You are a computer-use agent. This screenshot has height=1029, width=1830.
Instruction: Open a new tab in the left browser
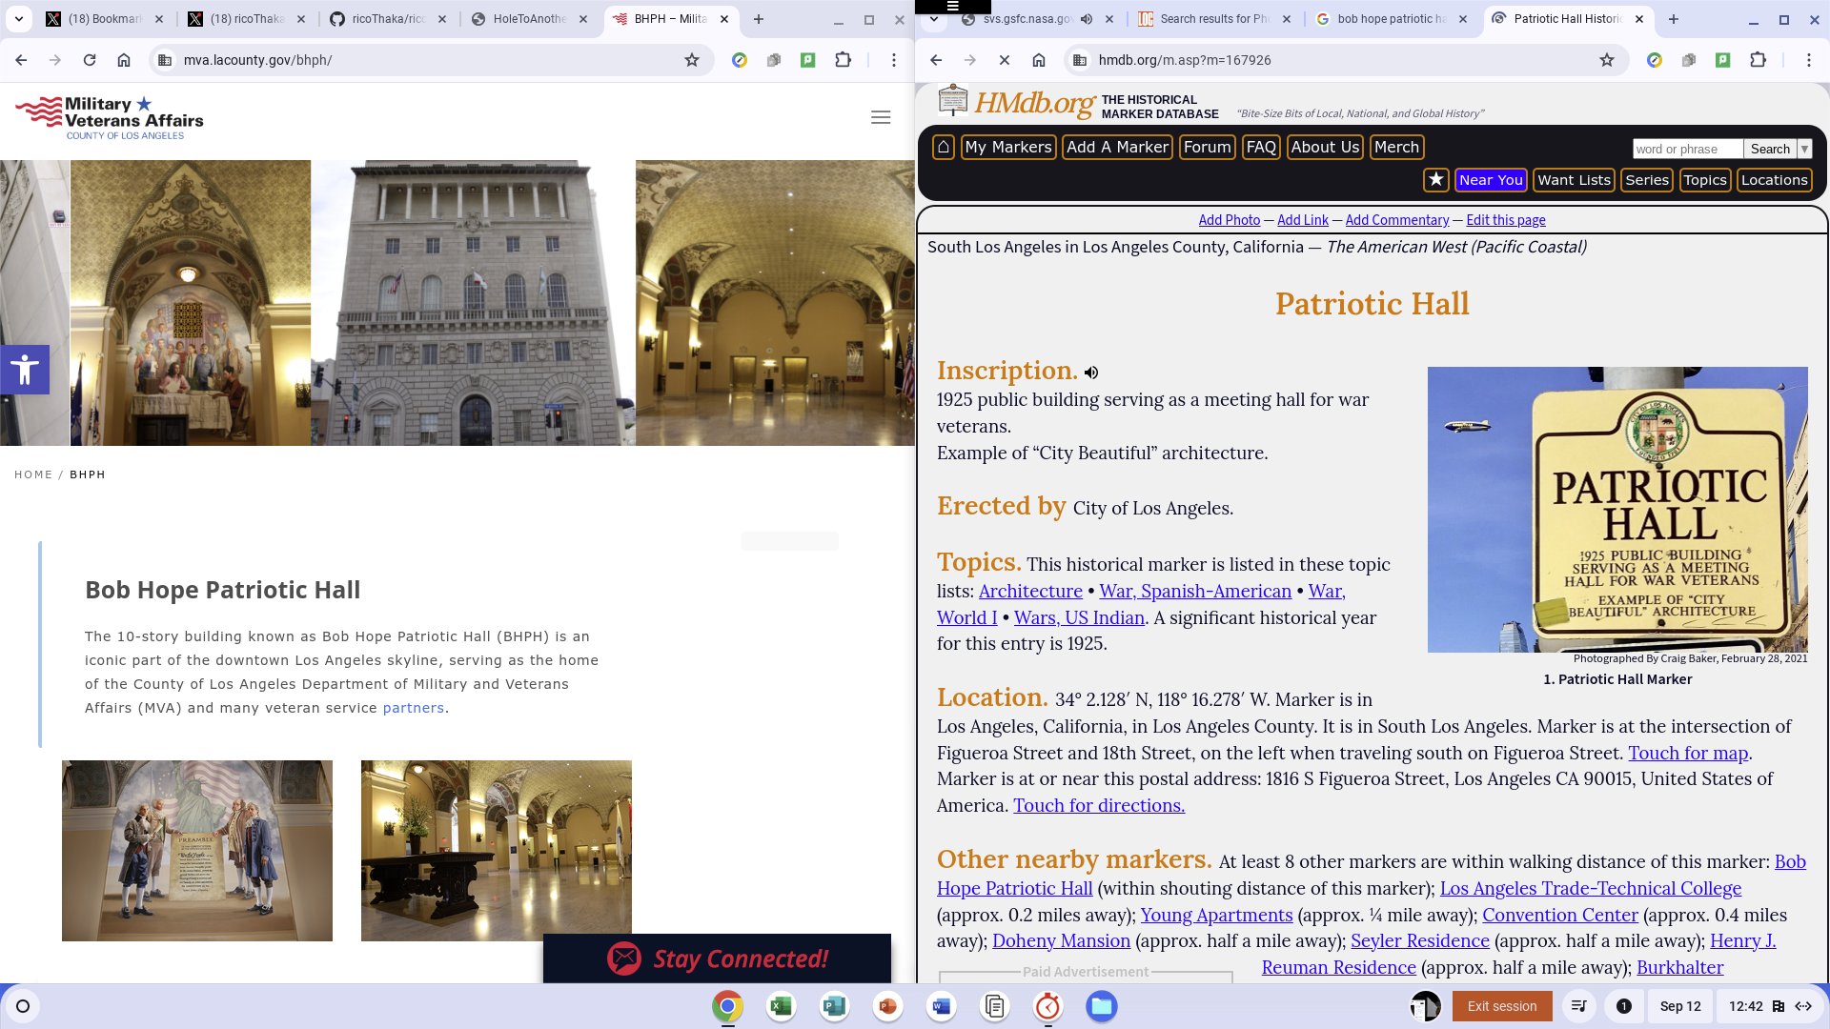pos(758,19)
